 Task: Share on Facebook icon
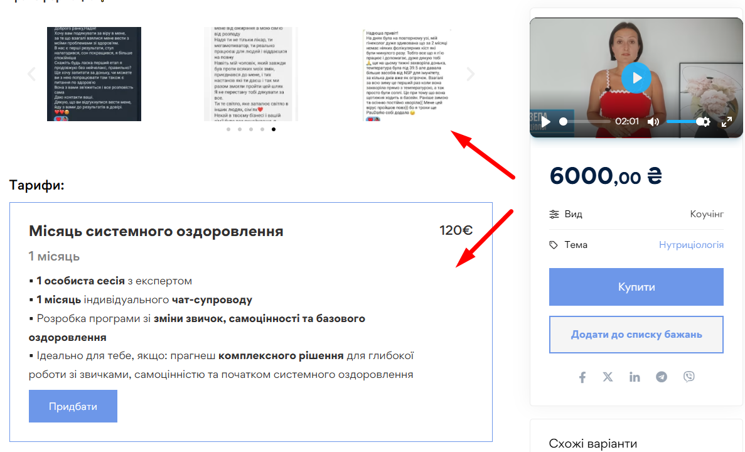(582, 377)
